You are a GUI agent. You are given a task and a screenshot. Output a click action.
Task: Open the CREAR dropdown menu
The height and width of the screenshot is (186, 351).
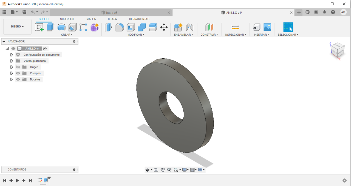point(67,35)
